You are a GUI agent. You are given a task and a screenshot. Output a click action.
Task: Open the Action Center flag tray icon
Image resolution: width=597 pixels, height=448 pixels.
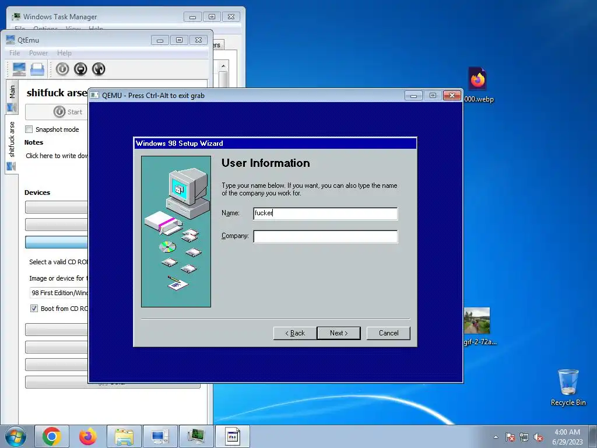tap(510, 437)
